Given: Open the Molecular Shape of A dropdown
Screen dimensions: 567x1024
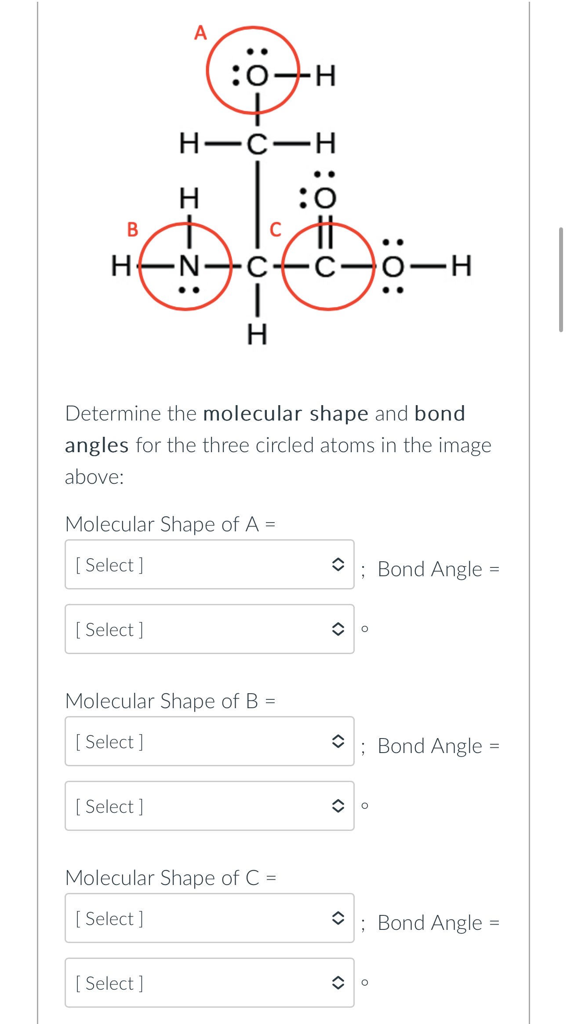Looking at the screenshot, I should 198,567.
